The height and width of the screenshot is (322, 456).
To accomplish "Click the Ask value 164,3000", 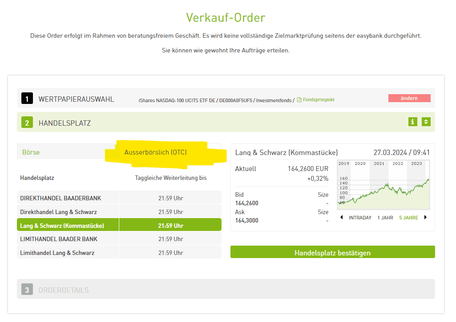I will pyautogui.click(x=246, y=220).
